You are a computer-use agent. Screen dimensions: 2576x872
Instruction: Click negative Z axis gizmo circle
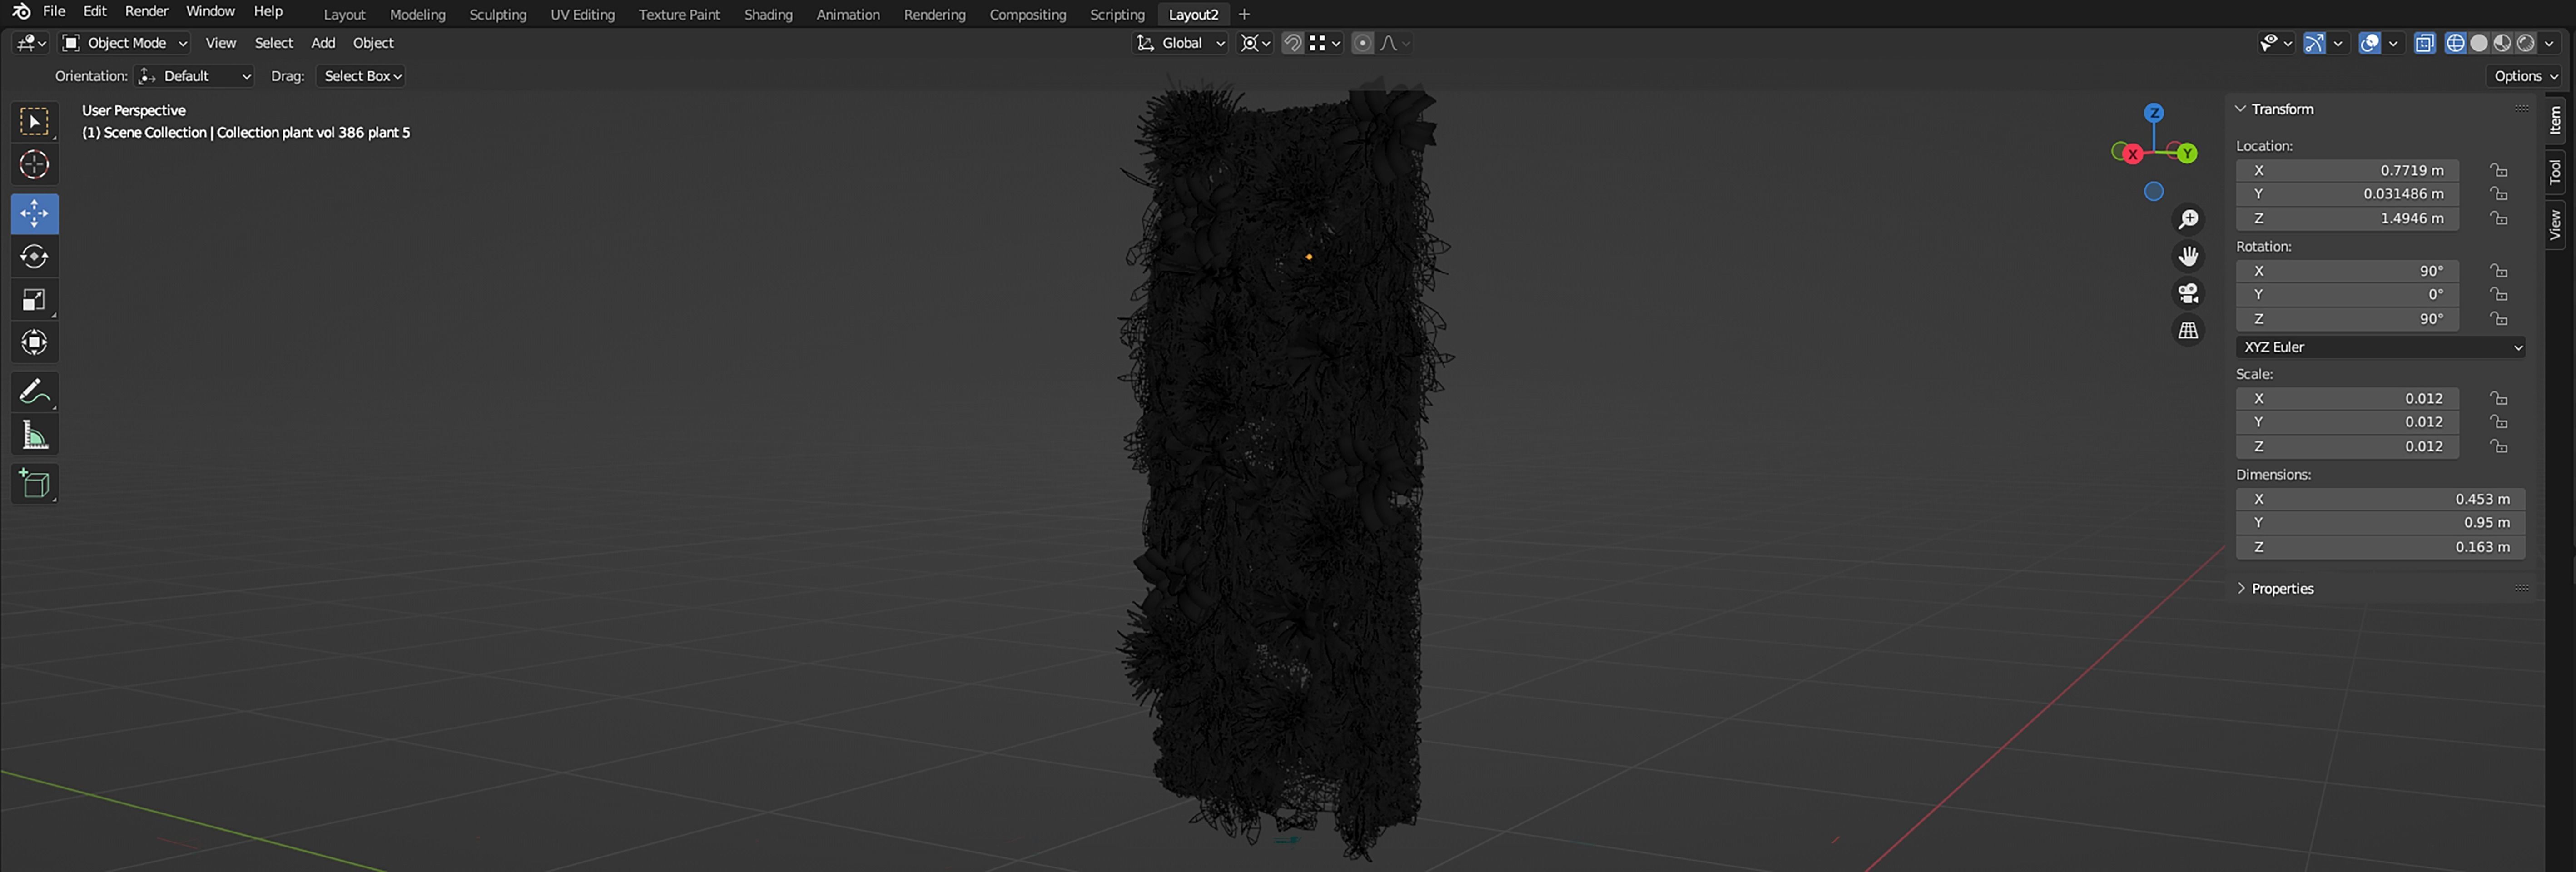point(2154,191)
